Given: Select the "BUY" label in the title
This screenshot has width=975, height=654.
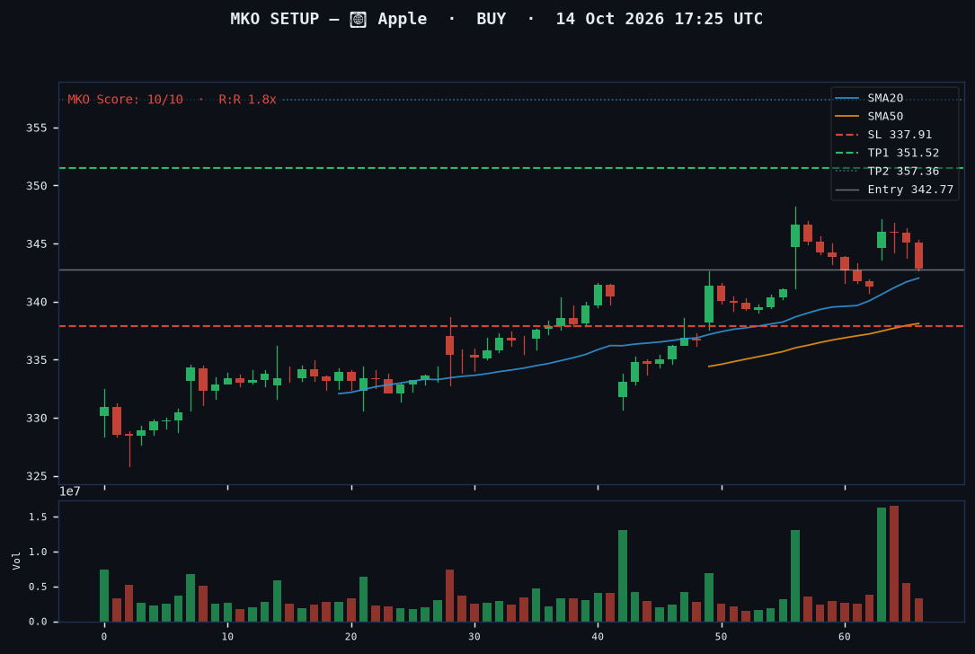Looking at the screenshot, I should tap(492, 19).
